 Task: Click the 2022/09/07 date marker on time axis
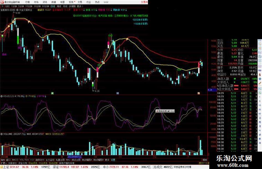tap(75, 157)
